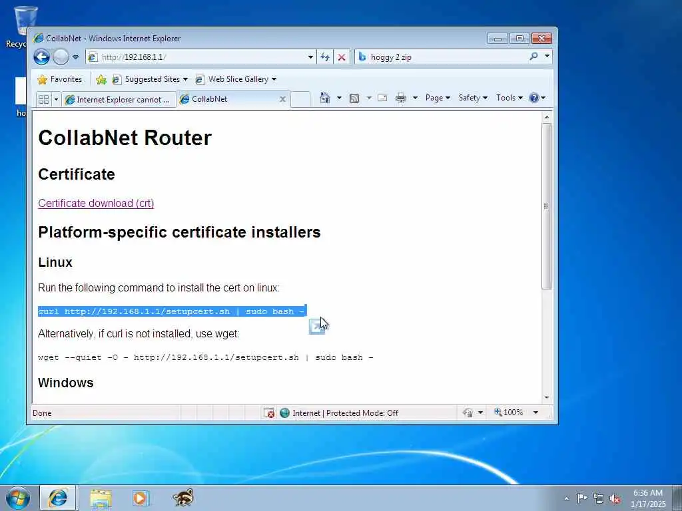Viewport: 682px width, 511px height.
Task: Click the Platform-specific certificate installers heading
Action: pyautogui.click(x=179, y=232)
